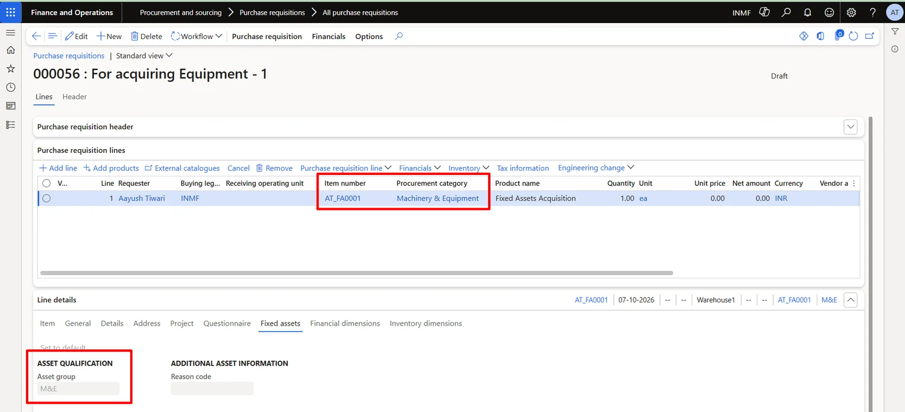Image resolution: width=905 pixels, height=412 pixels.
Task: Open the notifications bell
Action: (808, 12)
